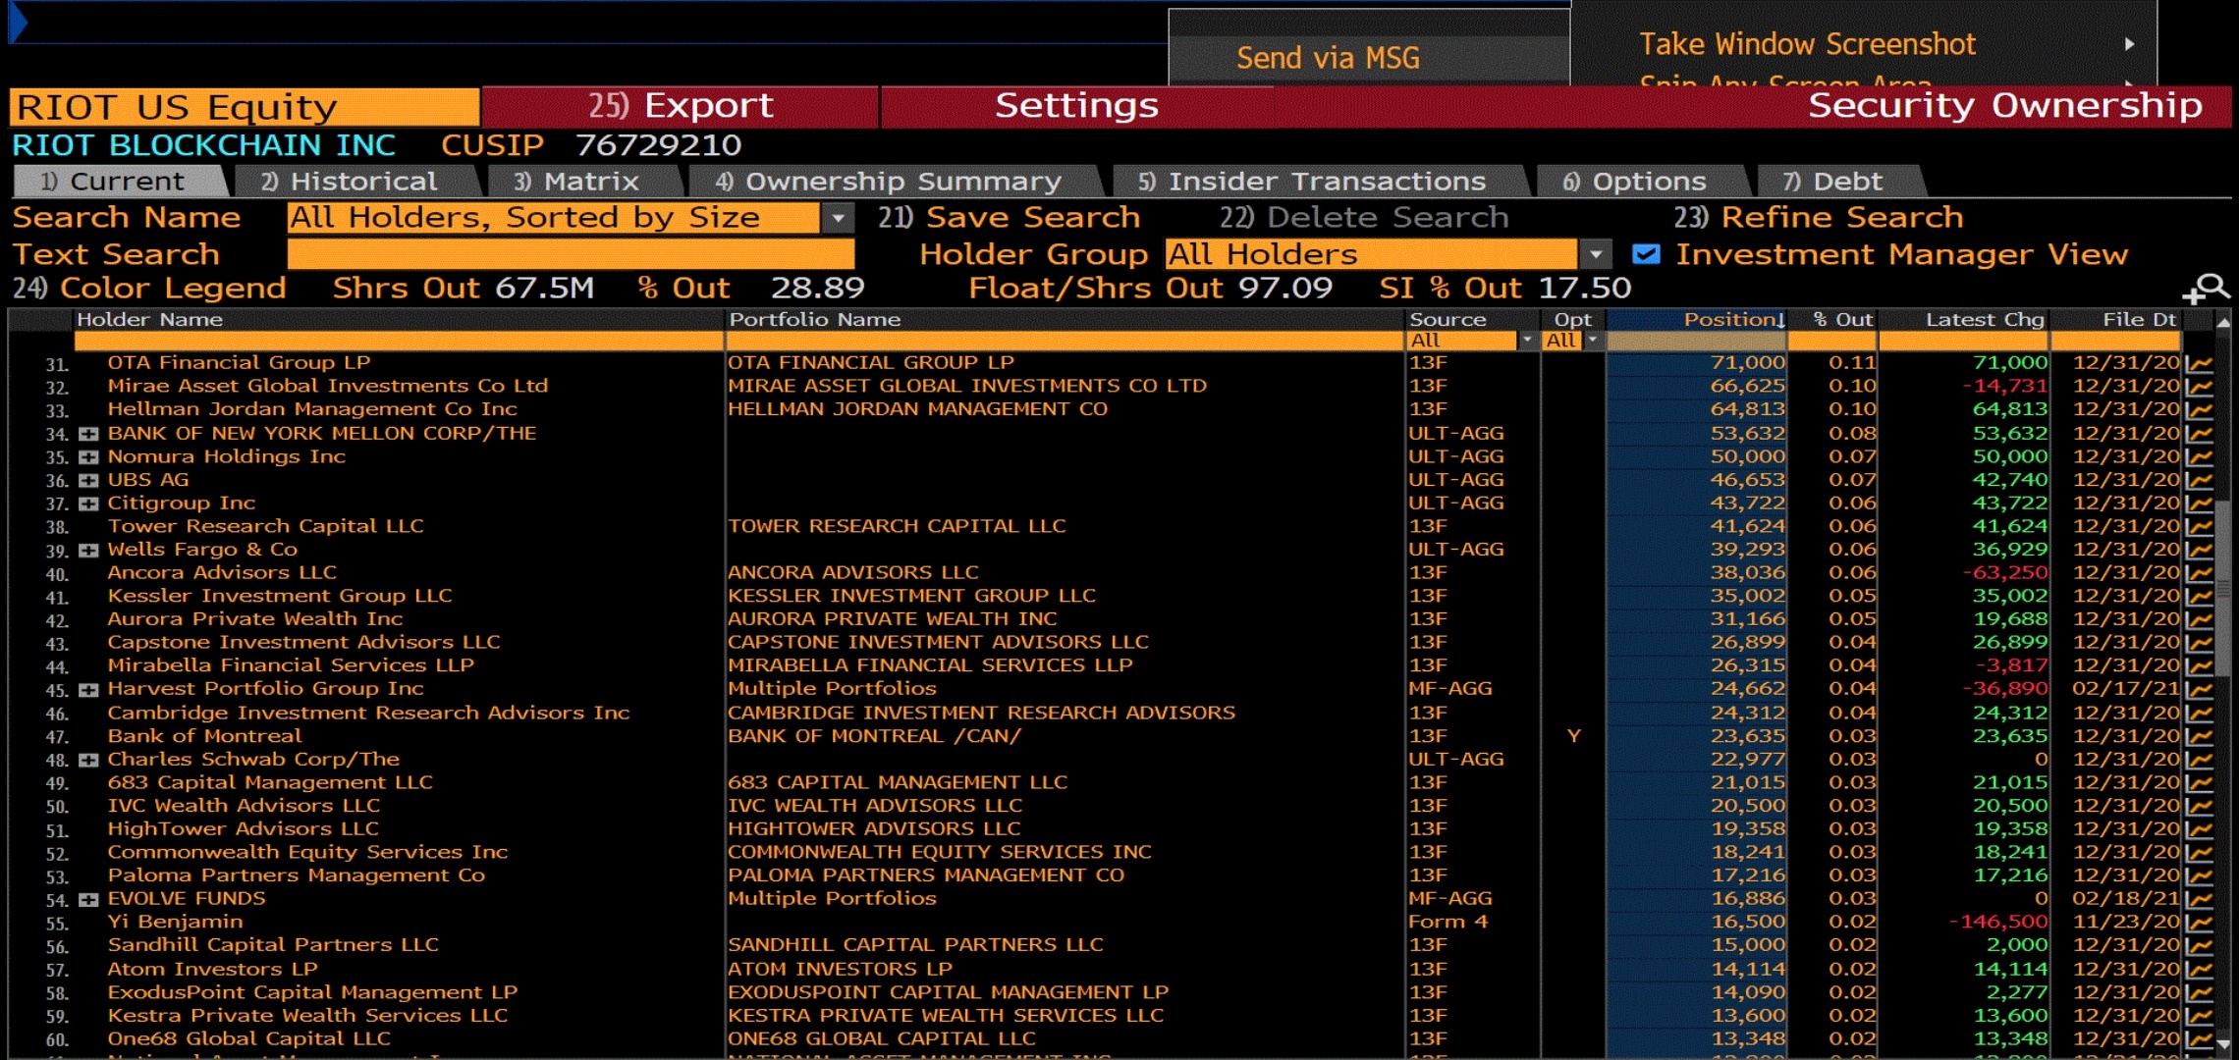2239x1060 pixels.
Task: Open chart icon for Ancora Advisors row
Action: [x=2200, y=573]
